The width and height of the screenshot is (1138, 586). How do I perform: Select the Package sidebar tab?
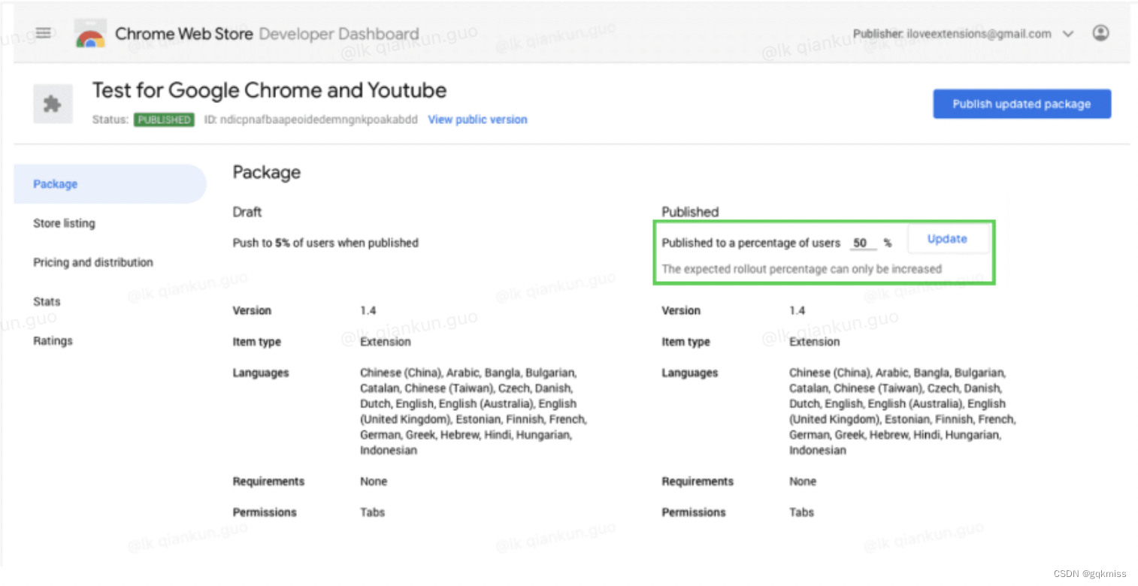110,184
